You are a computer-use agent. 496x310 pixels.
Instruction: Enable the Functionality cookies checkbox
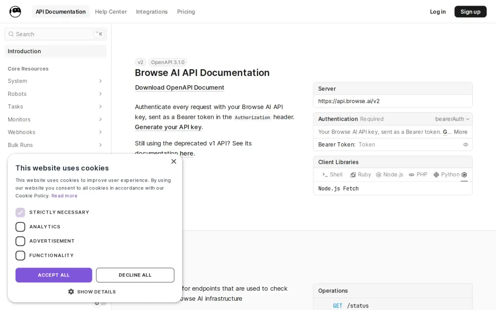pos(20,255)
